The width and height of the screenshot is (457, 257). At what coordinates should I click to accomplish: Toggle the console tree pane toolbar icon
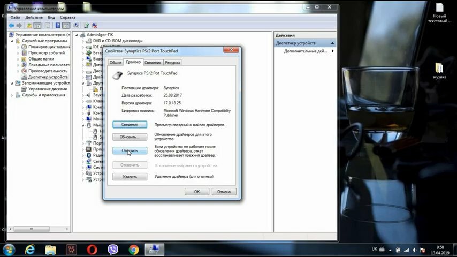coord(37,26)
